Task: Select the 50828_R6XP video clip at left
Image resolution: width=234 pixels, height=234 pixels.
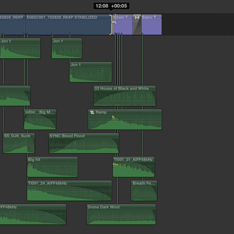Action: [13, 24]
